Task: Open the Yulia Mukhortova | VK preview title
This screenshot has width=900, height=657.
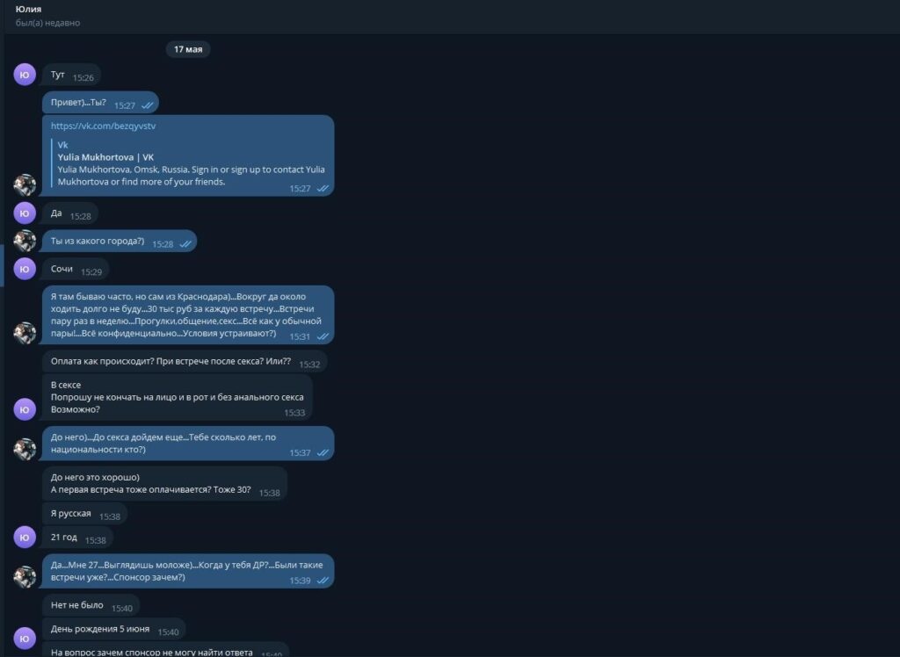Action: point(105,157)
